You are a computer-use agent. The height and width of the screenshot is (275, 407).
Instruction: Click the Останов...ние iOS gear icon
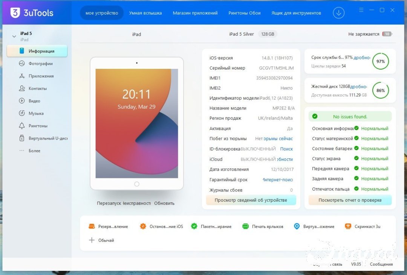click(143, 226)
